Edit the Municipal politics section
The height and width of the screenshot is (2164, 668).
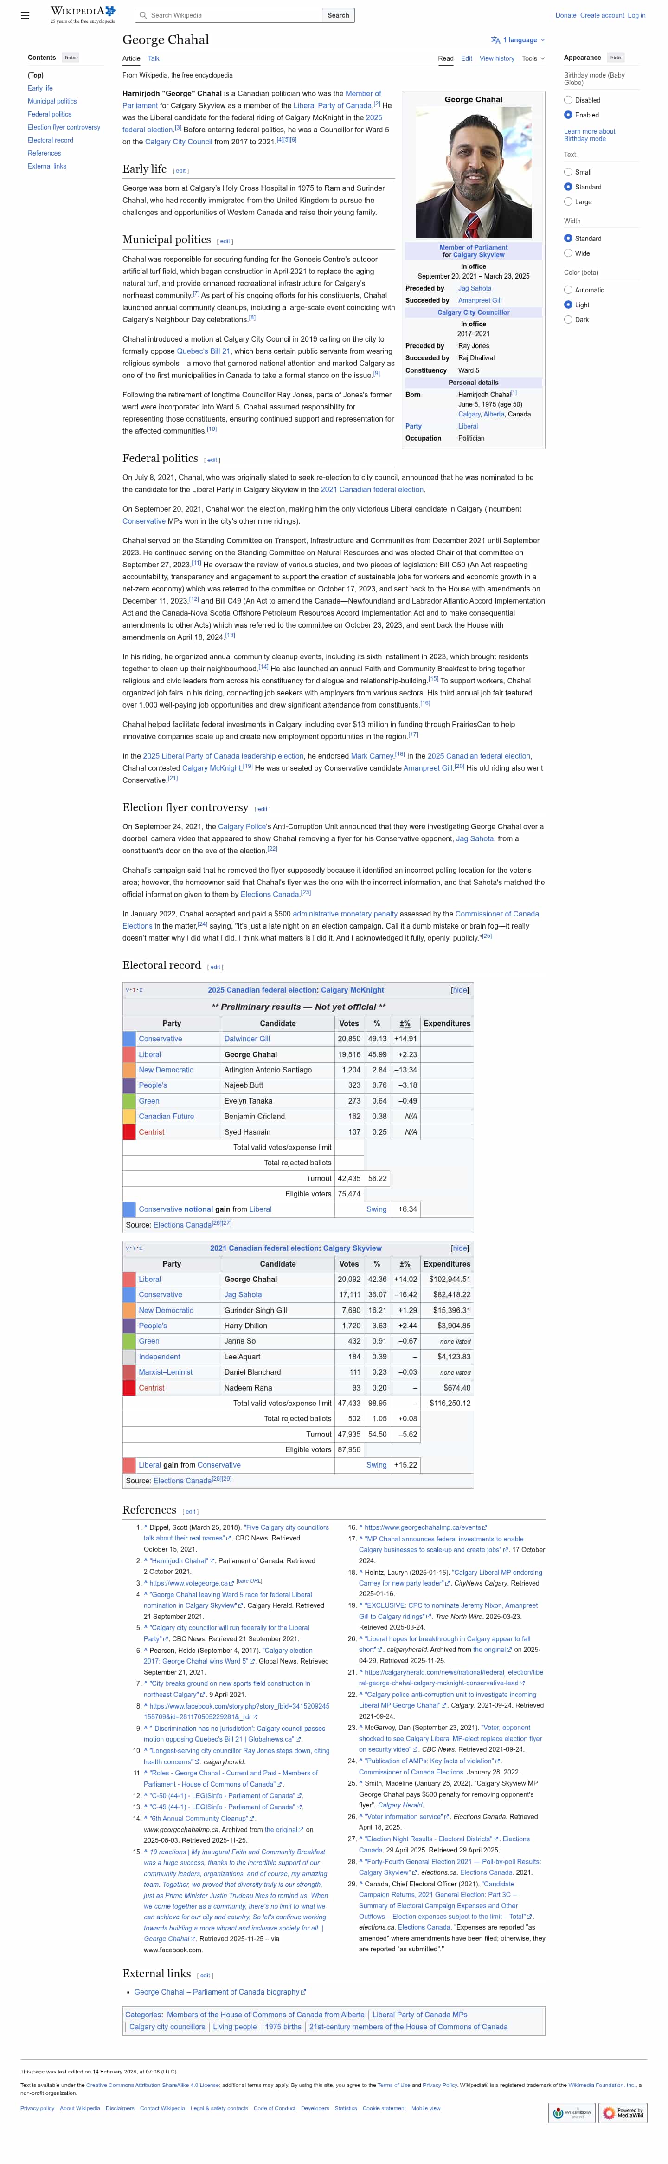click(225, 241)
